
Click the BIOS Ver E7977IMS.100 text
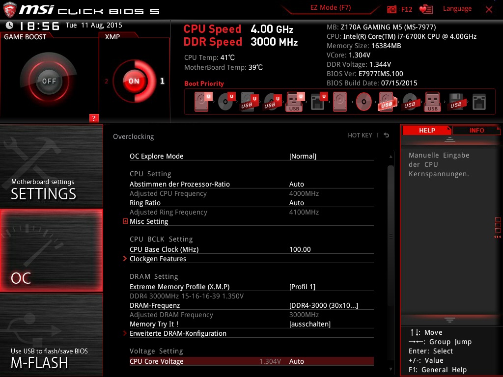[365, 74]
